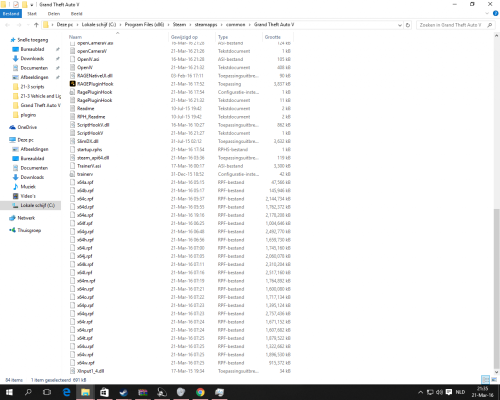Click the scrollbar down arrow

(496, 372)
